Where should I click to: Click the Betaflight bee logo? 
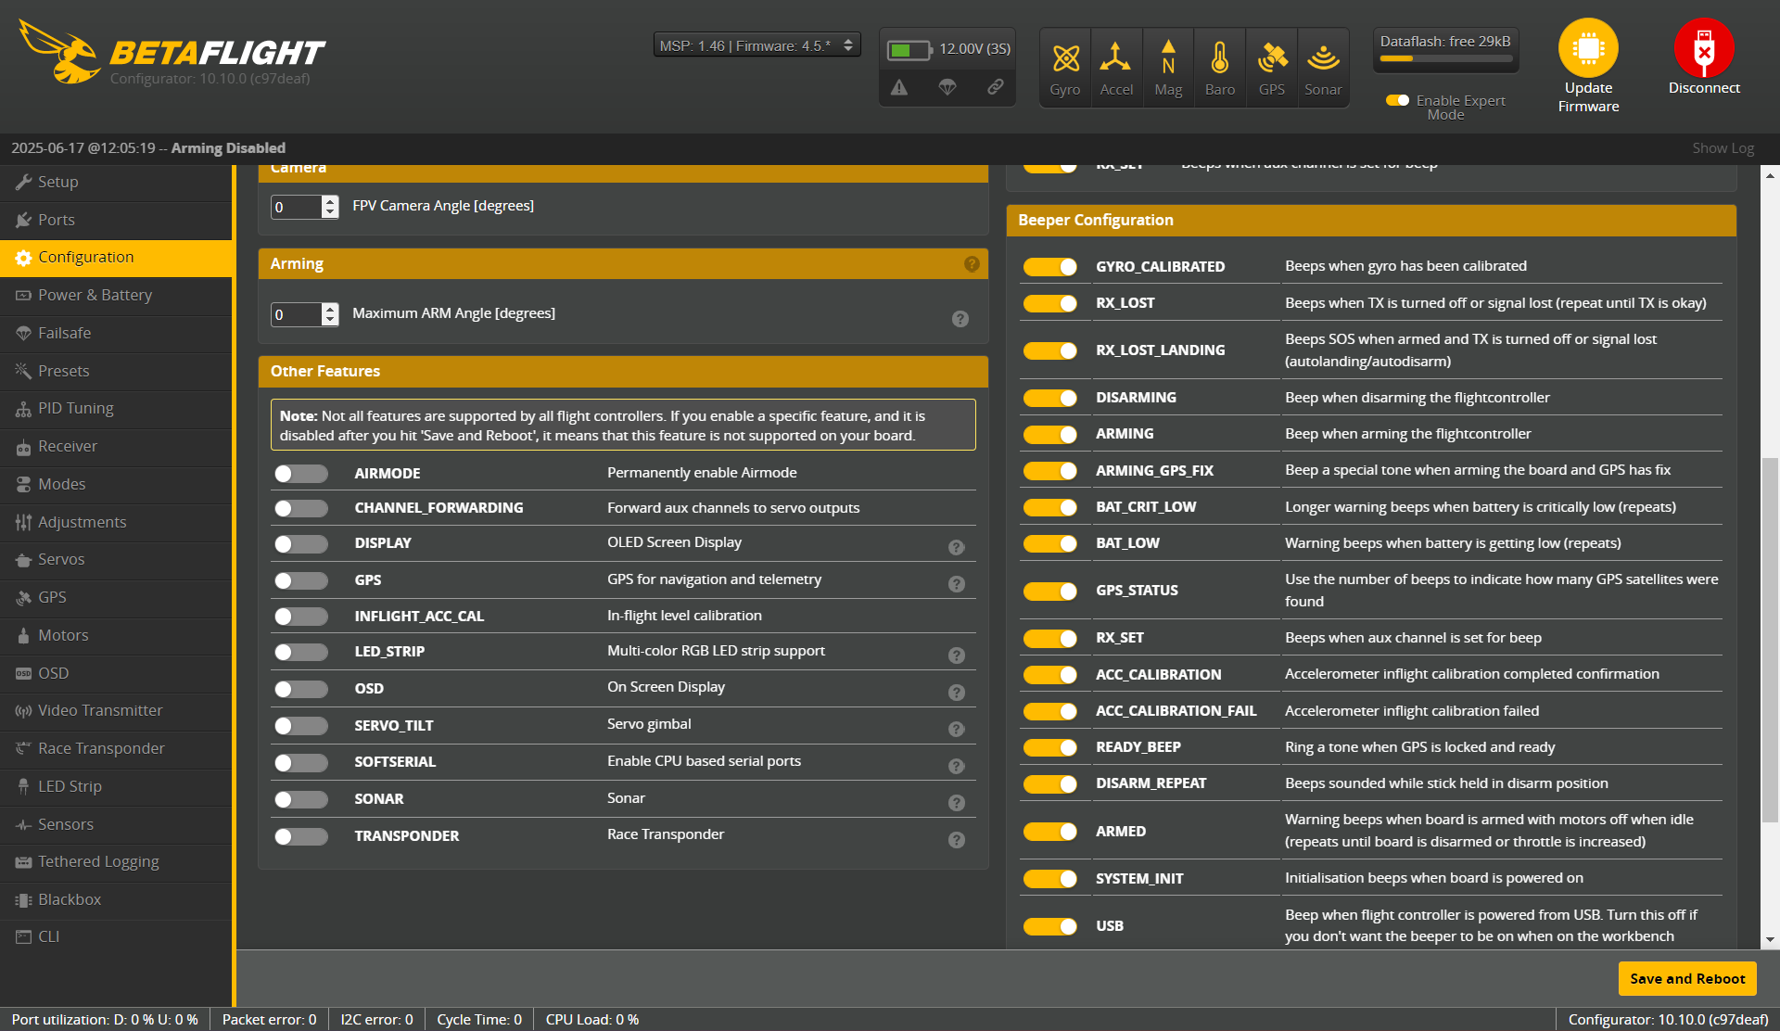point(60,52)
